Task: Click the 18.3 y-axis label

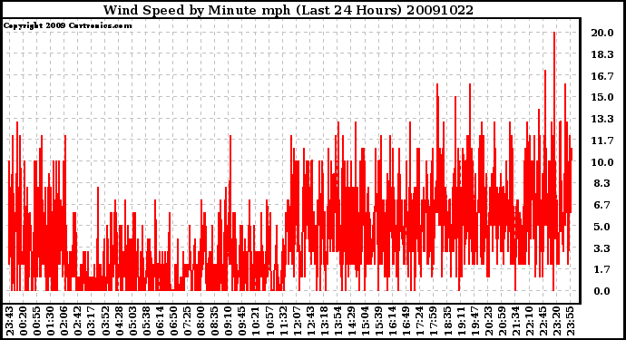Action: click(602, 54)
